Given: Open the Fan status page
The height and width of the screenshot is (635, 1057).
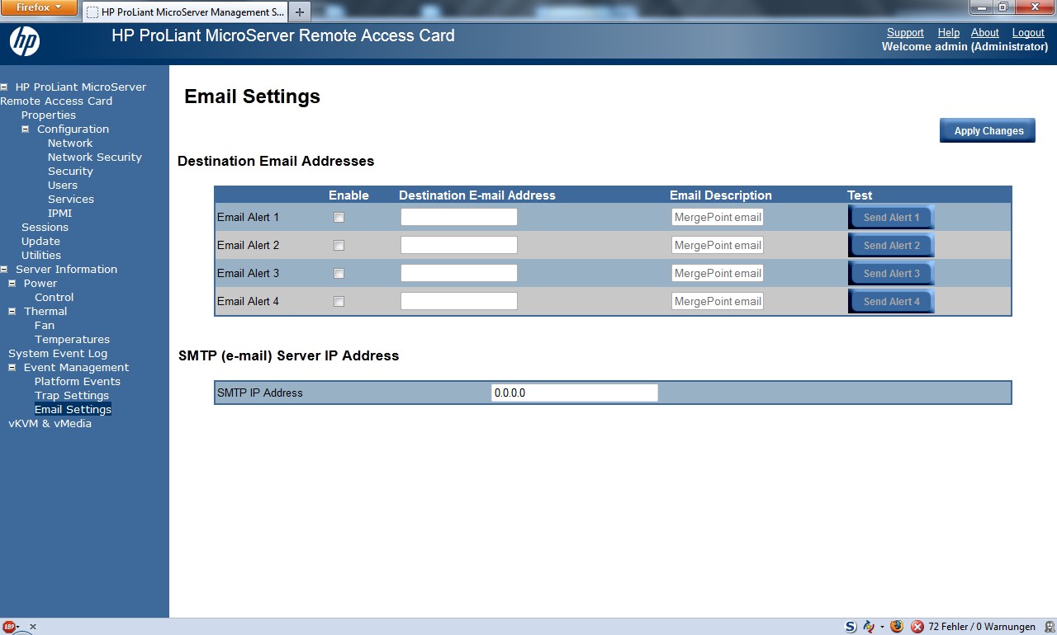Looking at the screenshot, I should pos(45,325).
